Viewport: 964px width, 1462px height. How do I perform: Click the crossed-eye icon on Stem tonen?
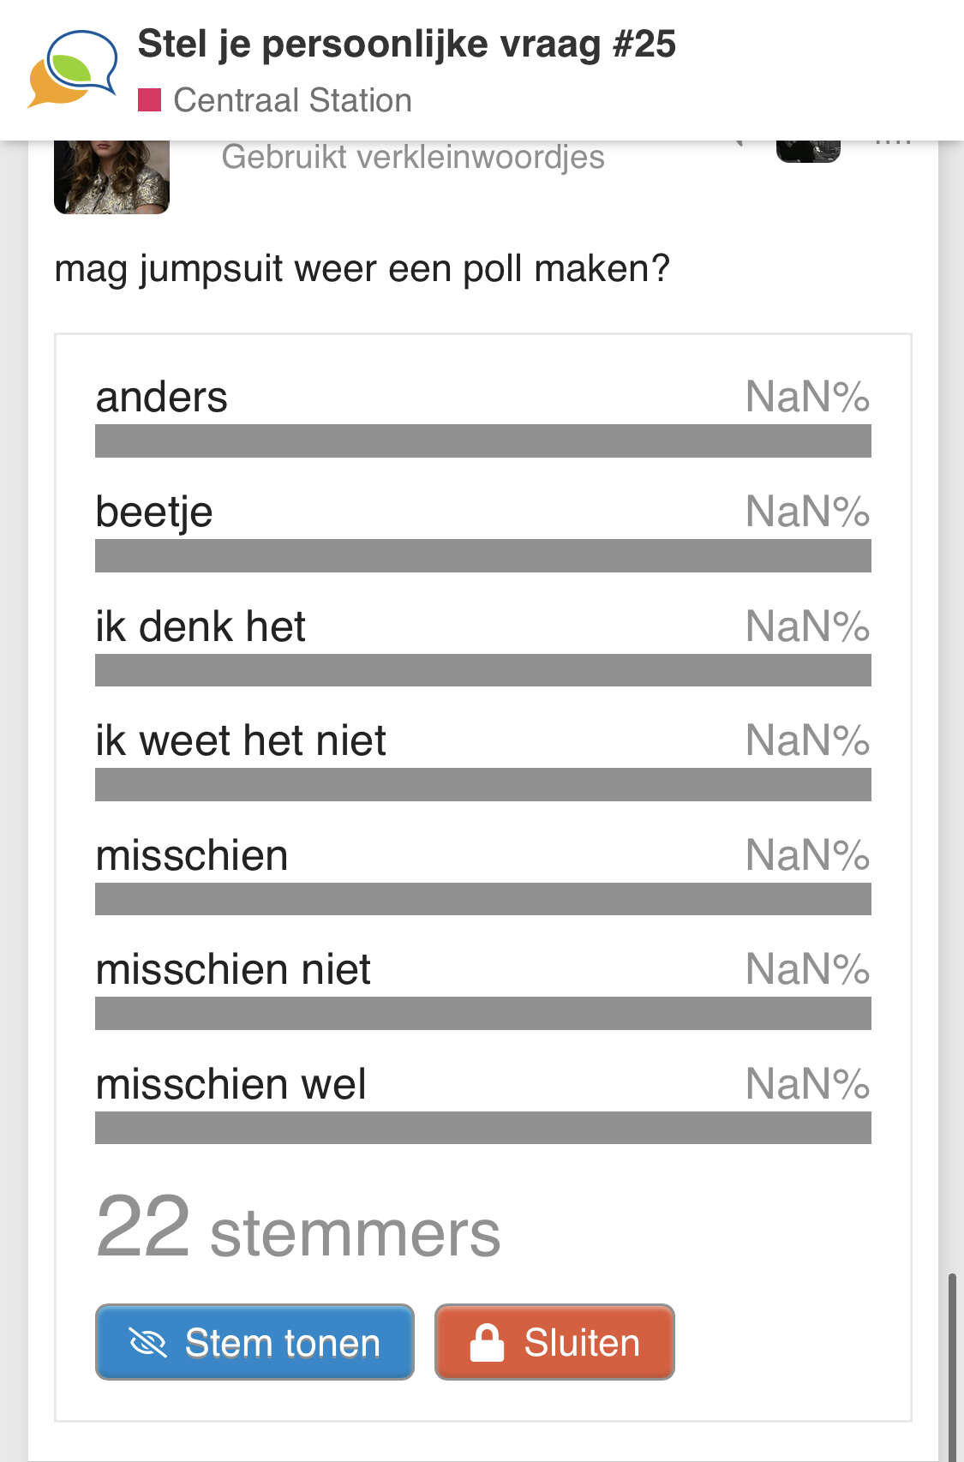(147, 1342)
